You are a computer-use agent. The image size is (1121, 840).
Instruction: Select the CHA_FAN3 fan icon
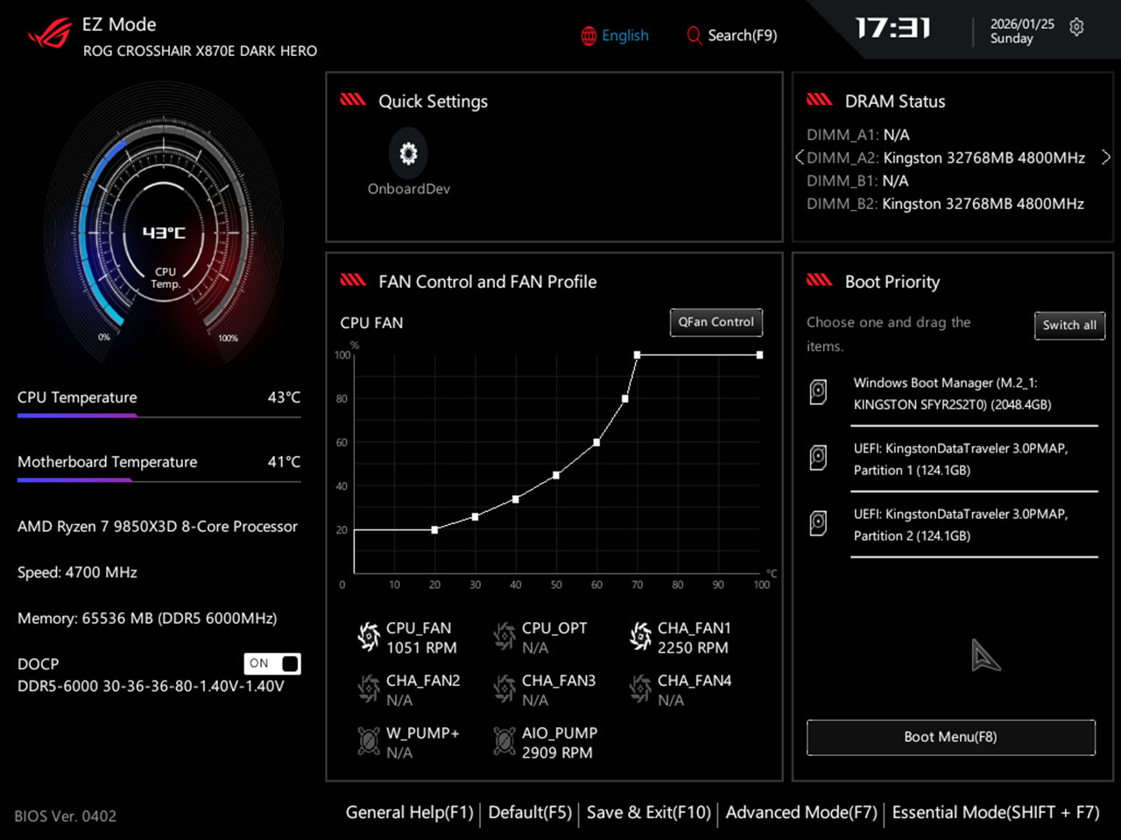coord(504,689)
